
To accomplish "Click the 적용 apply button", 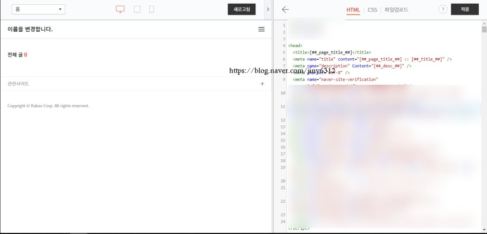I will (x=465, y=9).
